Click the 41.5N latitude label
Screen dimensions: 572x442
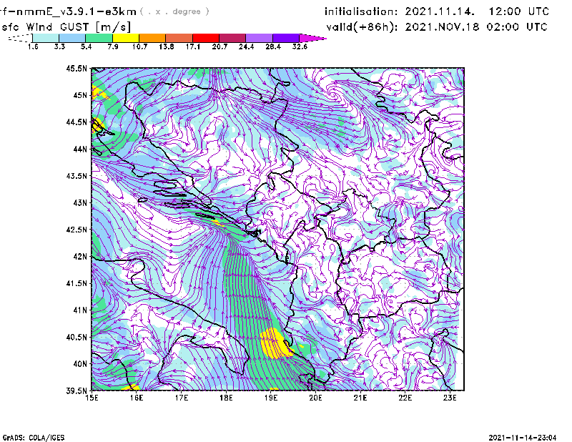point(77,283)
